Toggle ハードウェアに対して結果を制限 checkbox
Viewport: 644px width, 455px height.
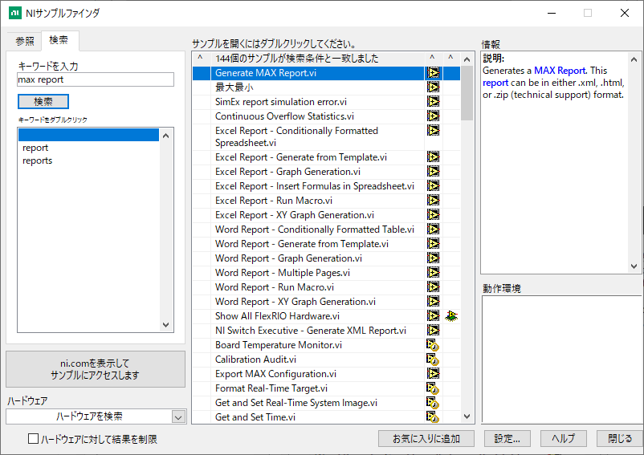tap(33, 439)
